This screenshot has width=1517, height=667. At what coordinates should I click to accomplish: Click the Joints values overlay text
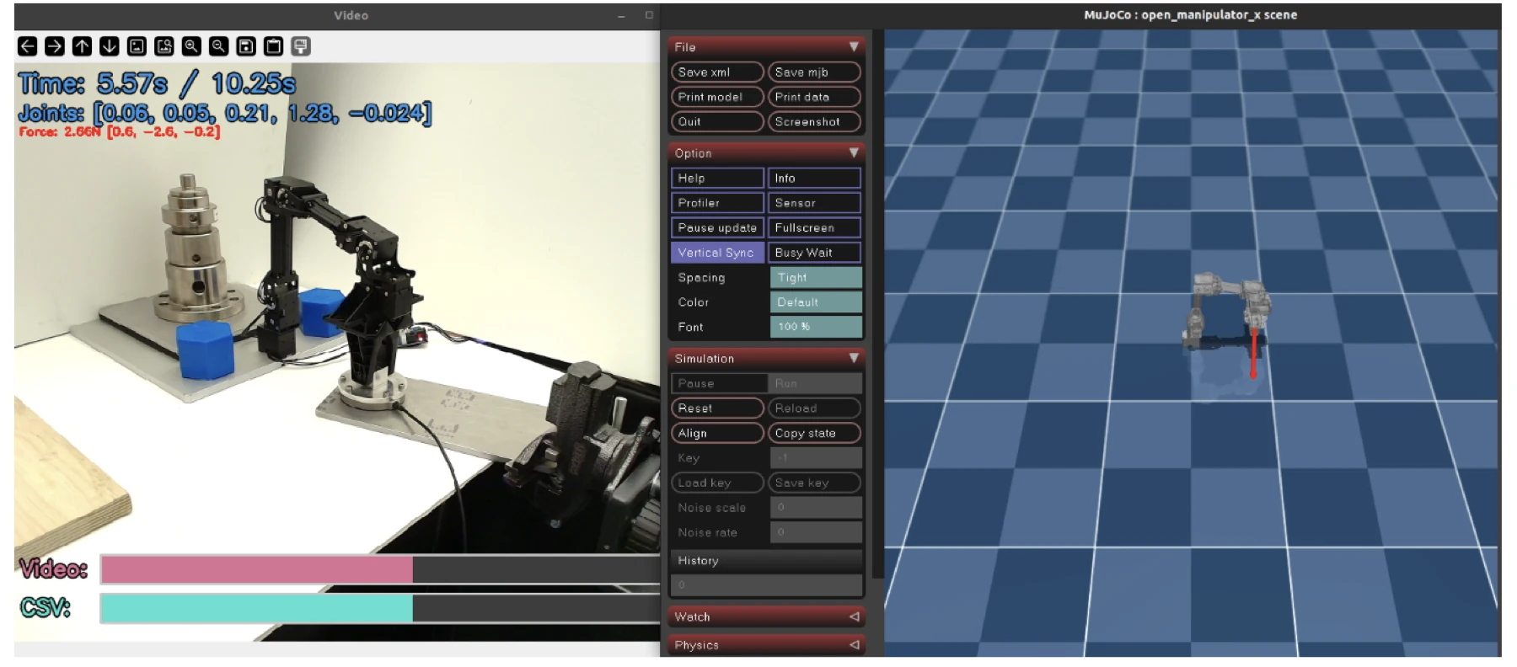point(224,113)
